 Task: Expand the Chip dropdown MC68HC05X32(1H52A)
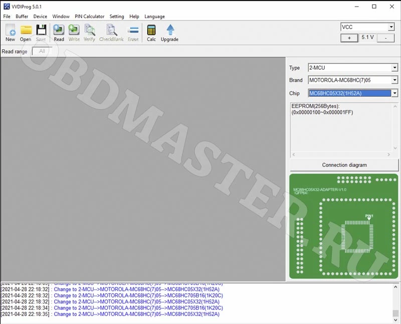394,93
